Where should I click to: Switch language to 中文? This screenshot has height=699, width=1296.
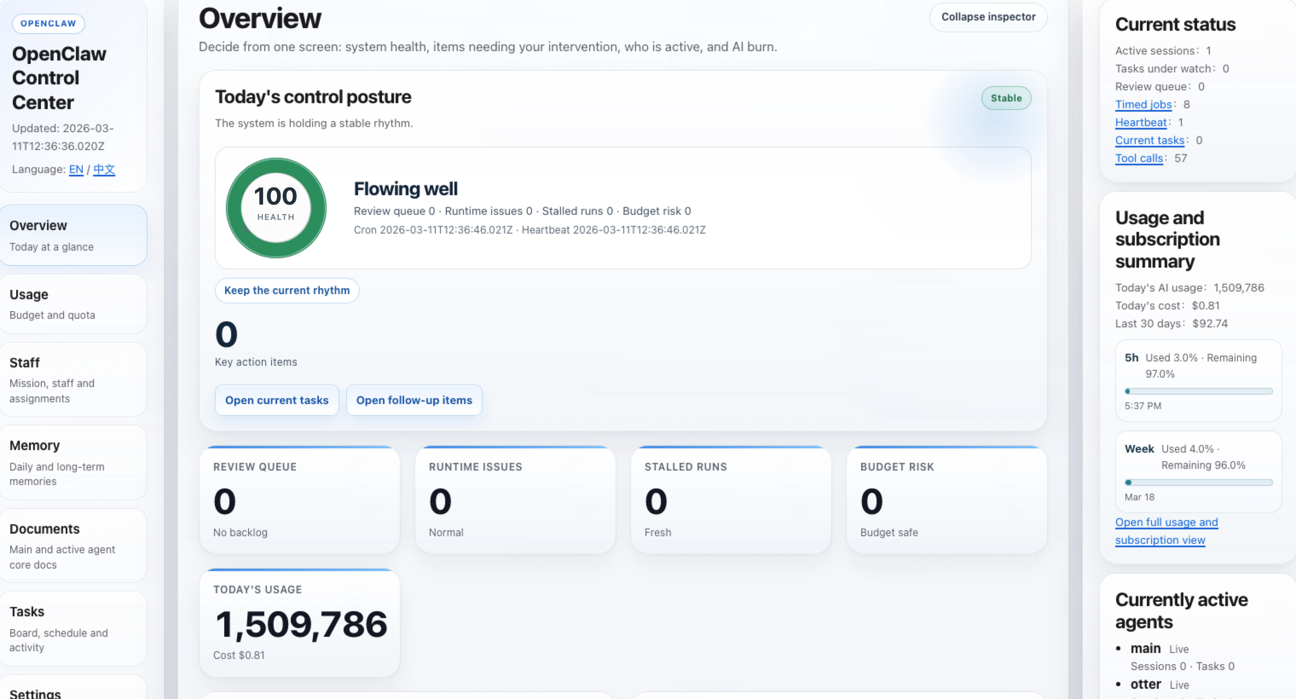[x=104, y=170]
